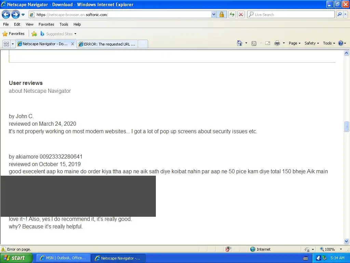
Task: Click 'reviewed on March 24, 2020' text
Action: 42,124
